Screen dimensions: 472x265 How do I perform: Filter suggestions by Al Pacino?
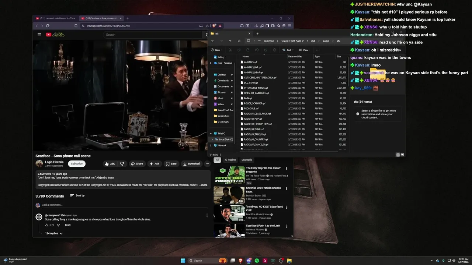pyautogui.click(x=230, y=160)
